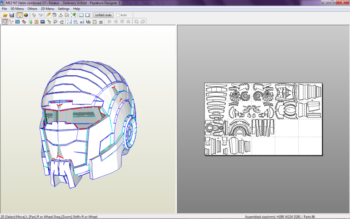Click the 2D Select/Move hint status text

click(49, 216)
